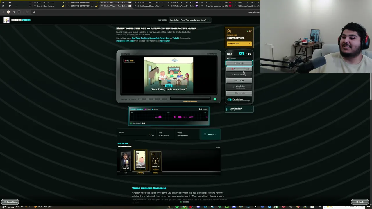The height and width of the screenshot is (209, 372).
Task: Expand the View Clips dropdown
Action: 210,134
